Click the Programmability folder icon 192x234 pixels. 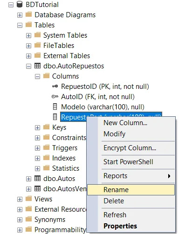28,229
